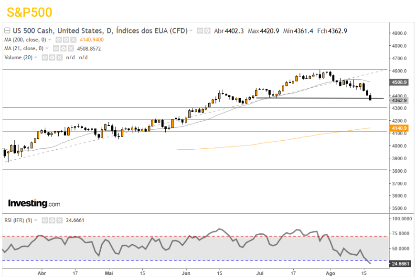Visit the Investing.com watermark link
Viewport: 416px width, 280px height.
(33, 203)
